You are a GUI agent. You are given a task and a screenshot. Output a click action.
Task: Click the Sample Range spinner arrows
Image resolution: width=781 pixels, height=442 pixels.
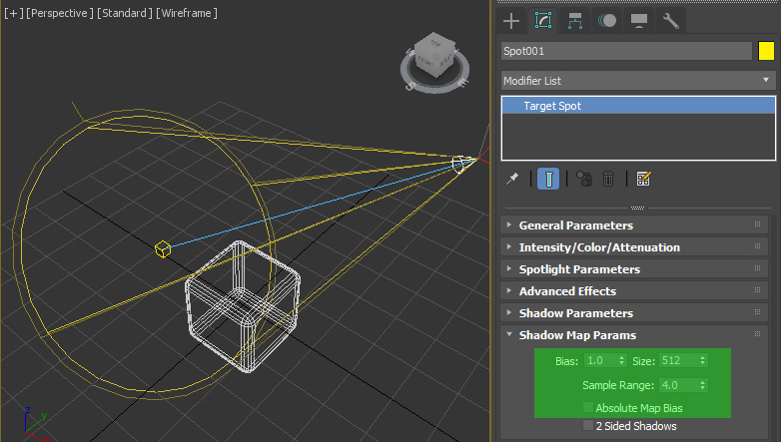click(x=703, y=385)
